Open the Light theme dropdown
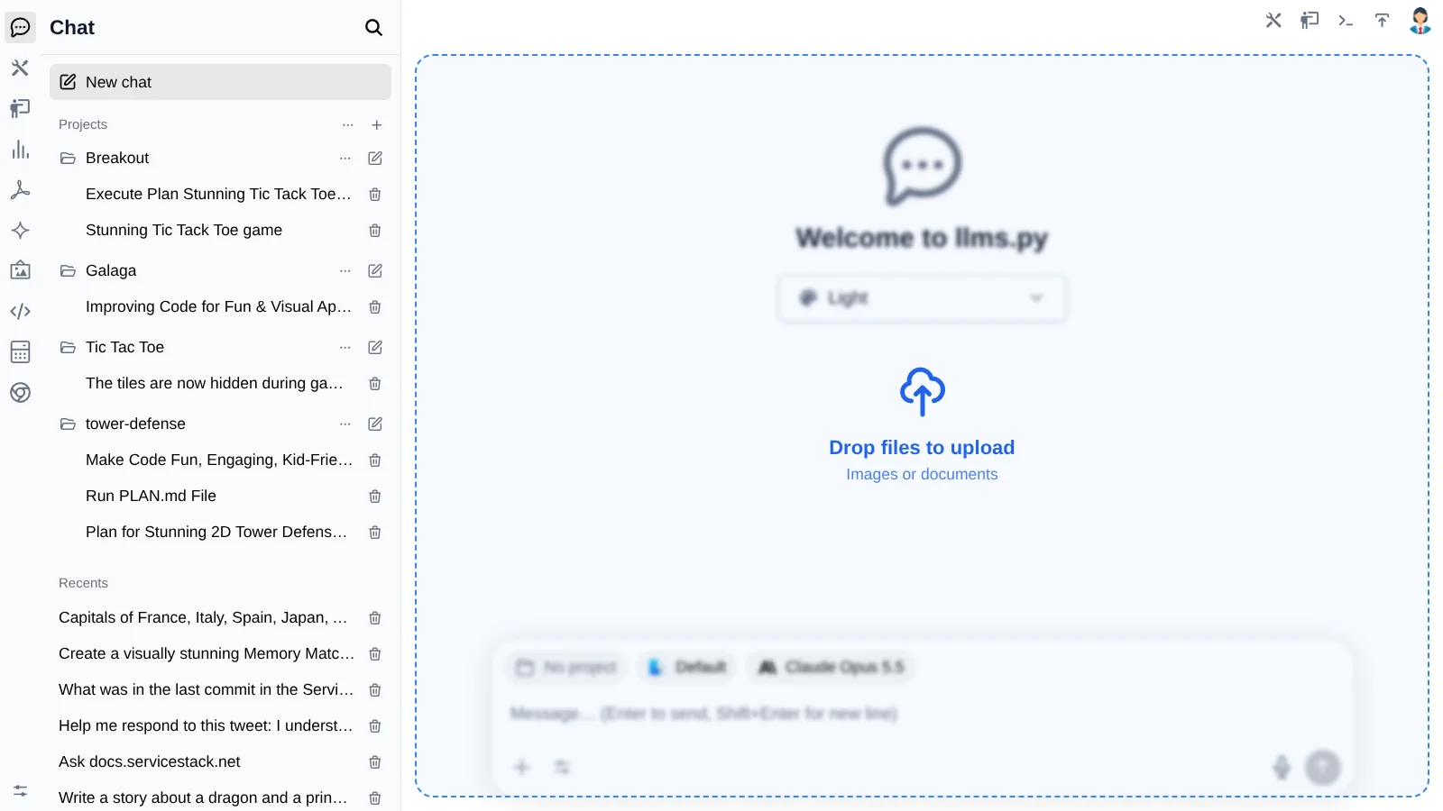The height and width of the screenshot is (811, 1443). tap(922, 298)
